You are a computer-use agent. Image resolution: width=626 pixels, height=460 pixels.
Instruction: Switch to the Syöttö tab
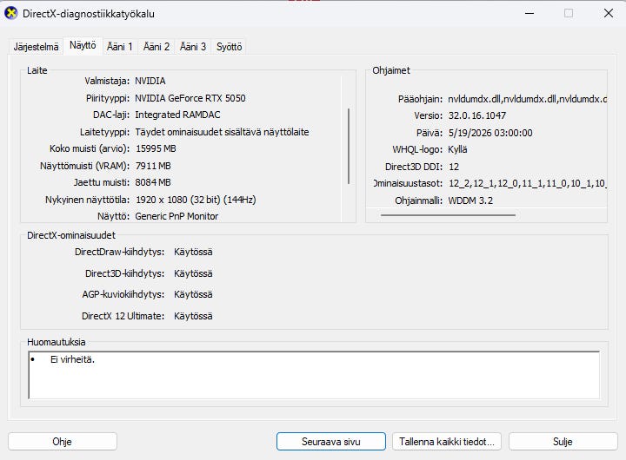[230, 47]
